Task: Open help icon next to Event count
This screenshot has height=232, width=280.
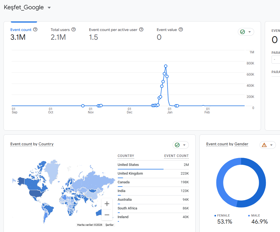Action: pos(35,29)
